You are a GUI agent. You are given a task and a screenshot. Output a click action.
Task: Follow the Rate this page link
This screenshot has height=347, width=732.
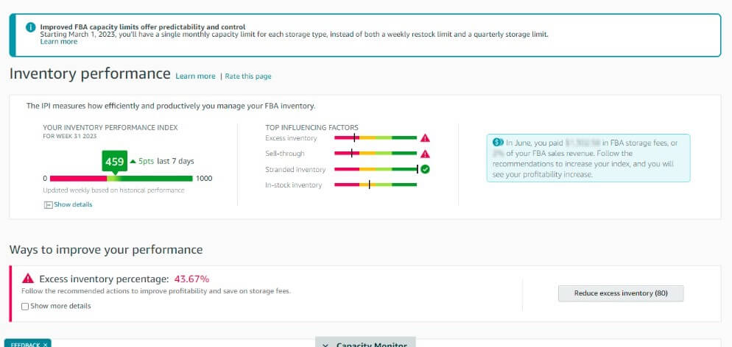[x=248, y=76]
